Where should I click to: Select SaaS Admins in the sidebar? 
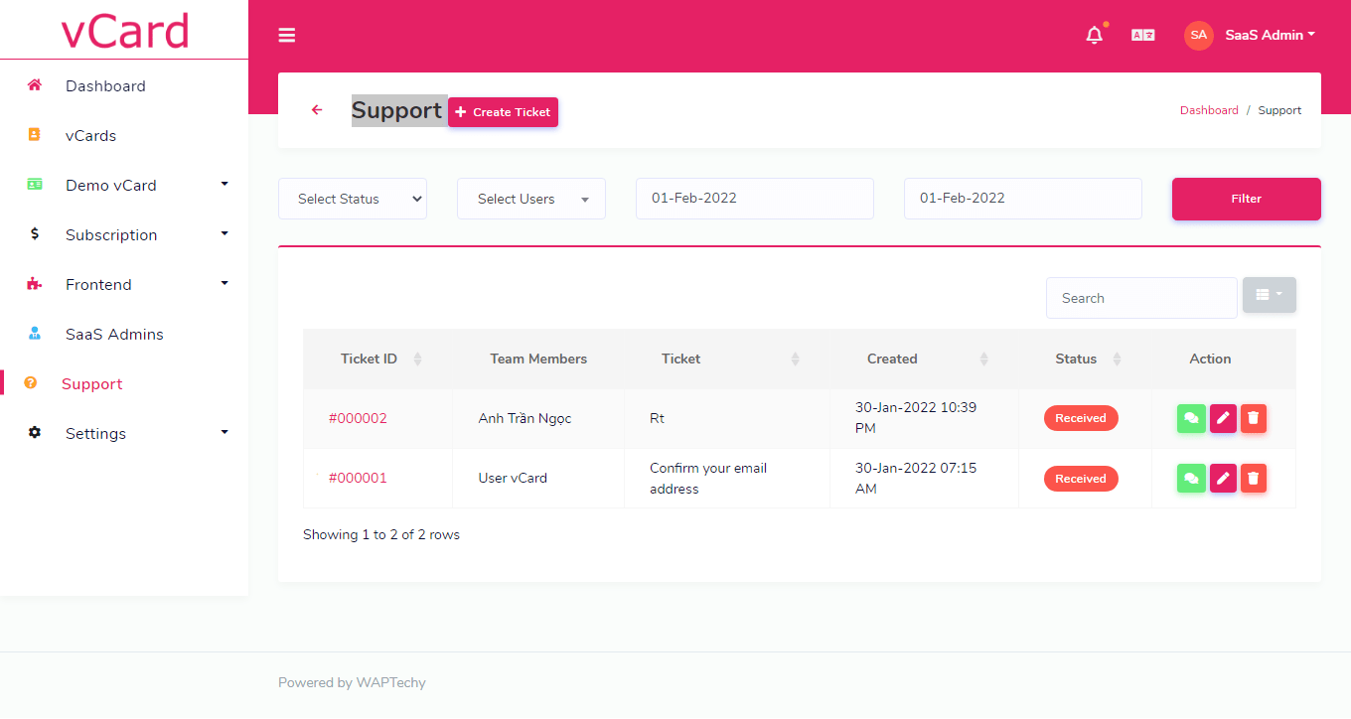click(115, 334)
